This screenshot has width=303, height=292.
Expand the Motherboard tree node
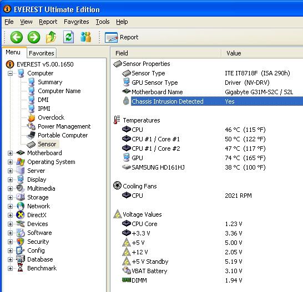[10, 153]
